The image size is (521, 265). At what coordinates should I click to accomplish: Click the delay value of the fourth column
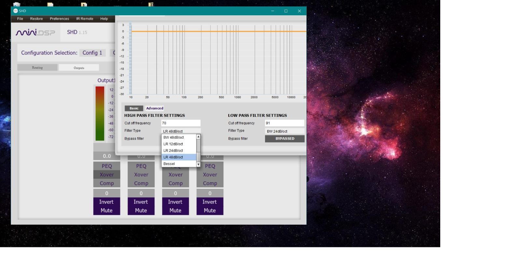[210, 193]
